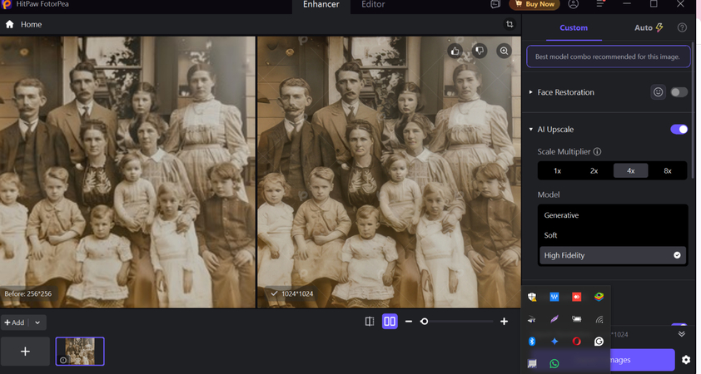Give a thumbs down to the enhanced result

pyautogui.click(x=480, y=51)
